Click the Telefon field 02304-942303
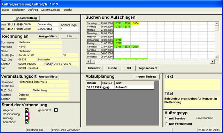223x133 pixels. point(31,64)
